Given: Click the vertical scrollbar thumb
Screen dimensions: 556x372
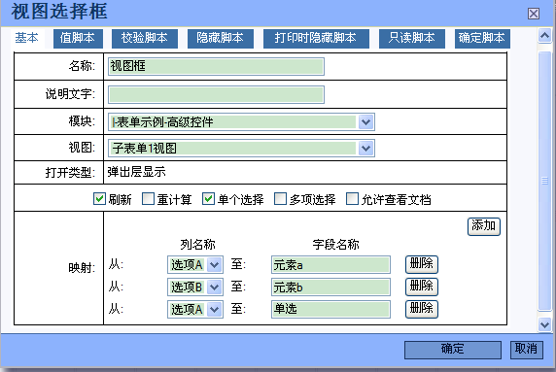Looking at the screenshot, I should 544,181.
